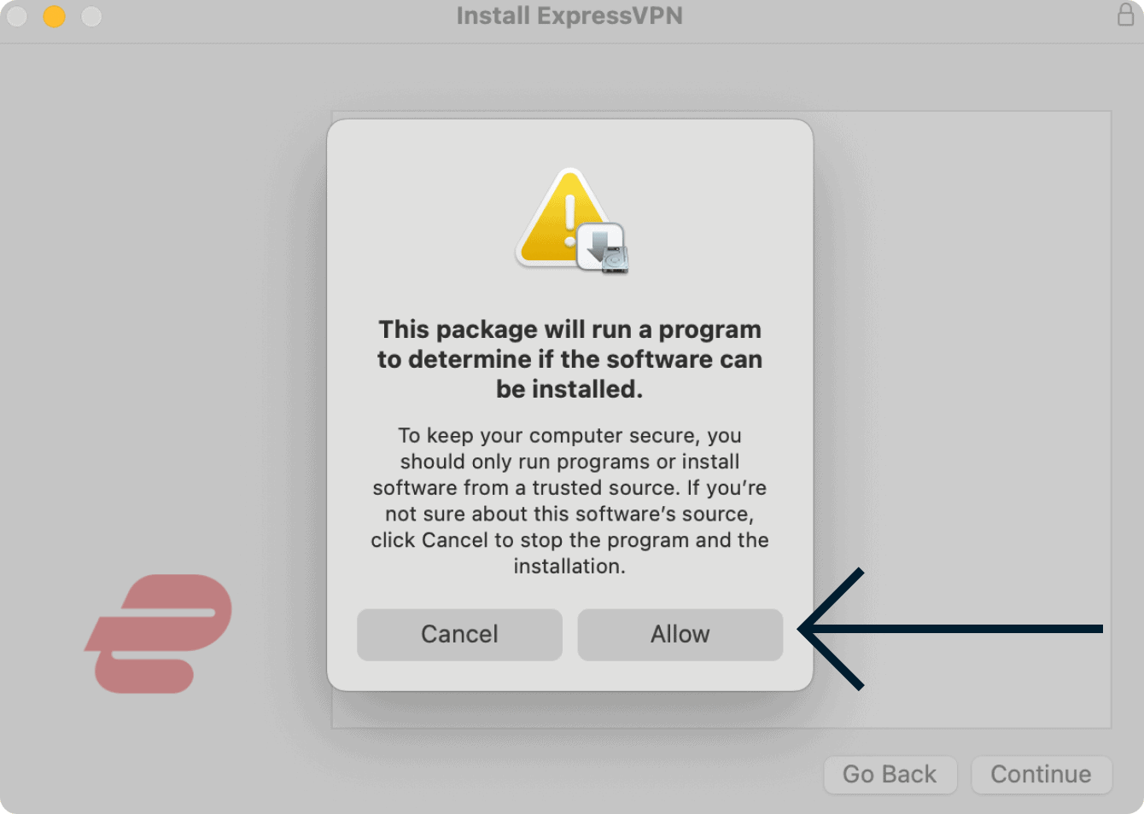Click the black arrow pointing at Allow
This screenshot has width=1144, height=814.
pyautogui.click(x=949, y=629)
